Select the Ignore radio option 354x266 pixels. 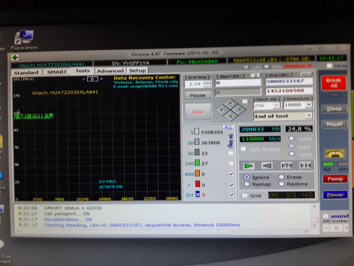click(x=247, y=177)
